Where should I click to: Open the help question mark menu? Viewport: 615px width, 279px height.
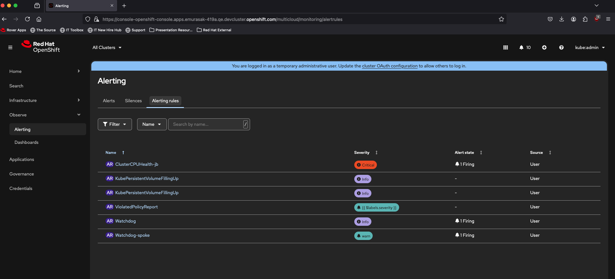pos(561,47)
